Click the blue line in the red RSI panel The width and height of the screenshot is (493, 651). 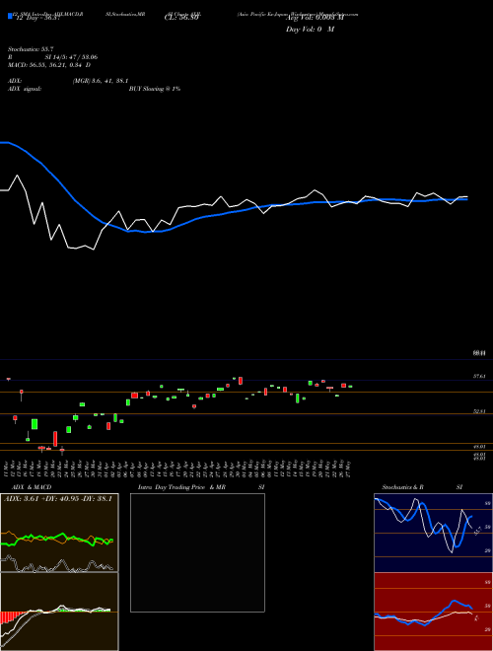[455, 602]
